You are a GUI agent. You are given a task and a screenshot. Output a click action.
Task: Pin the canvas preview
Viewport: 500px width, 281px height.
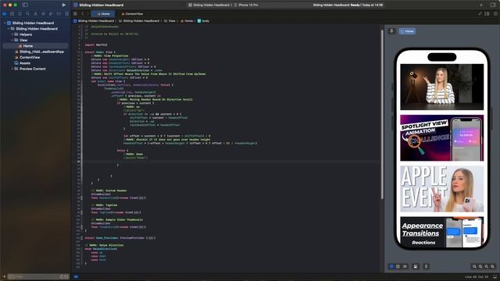click(x=391, y=31)
